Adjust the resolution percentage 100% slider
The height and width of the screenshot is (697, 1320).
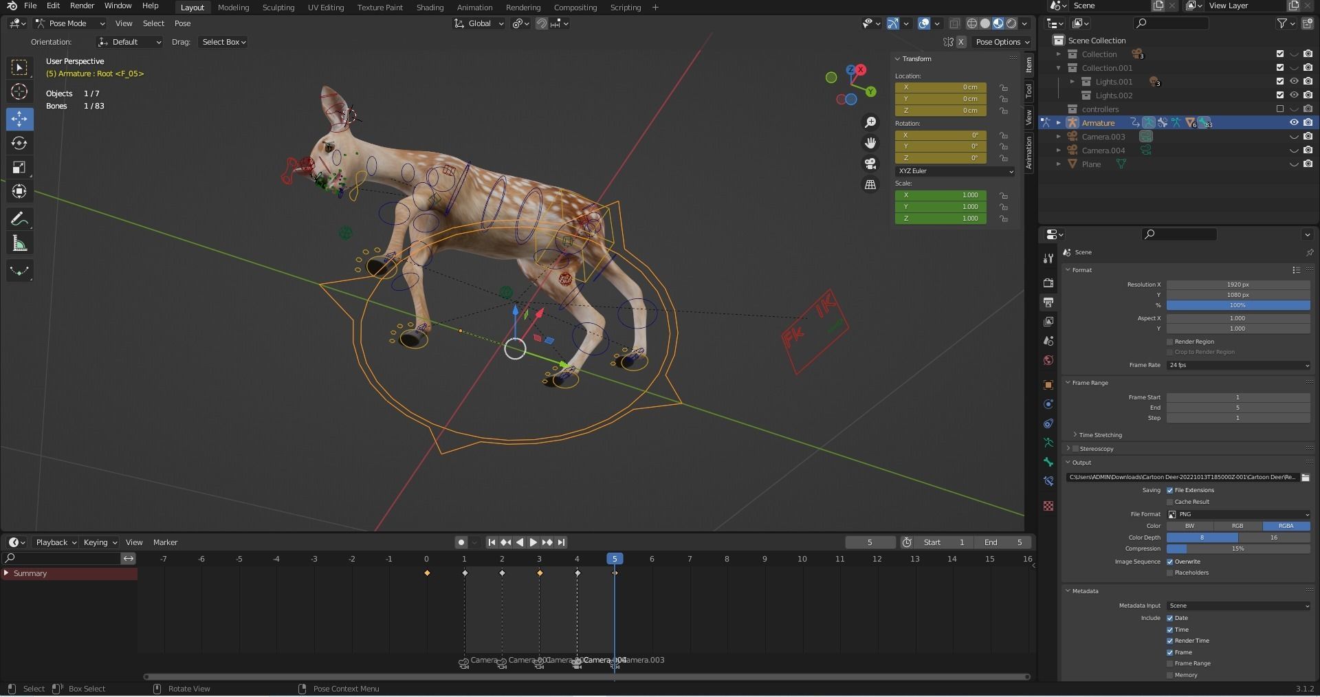coord(1238,305)
